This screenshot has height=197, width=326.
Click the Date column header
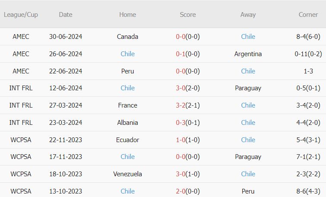point(66,15)
